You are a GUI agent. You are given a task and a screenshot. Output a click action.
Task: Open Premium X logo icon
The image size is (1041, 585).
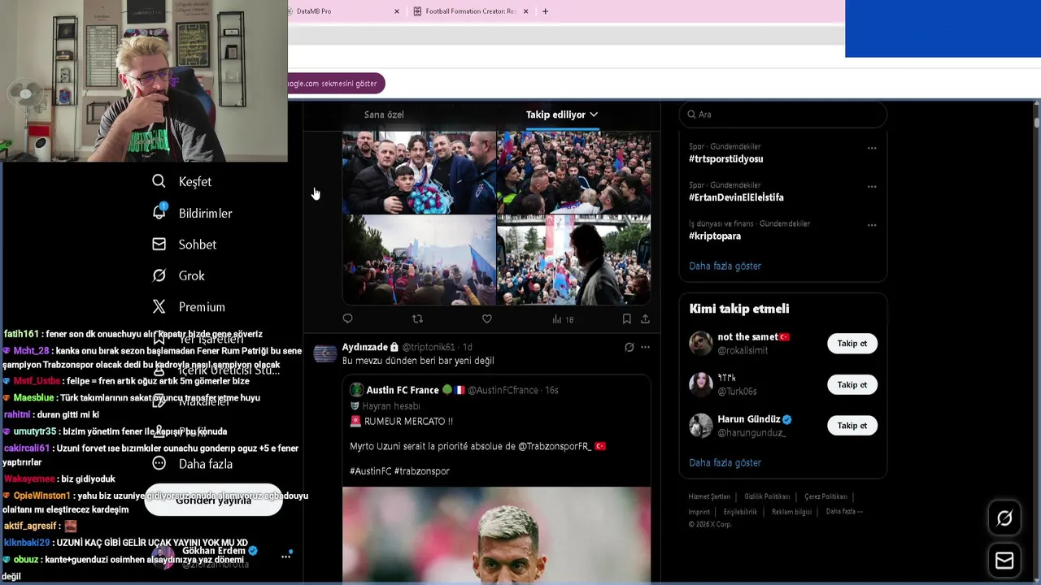(x=159, y=306)
